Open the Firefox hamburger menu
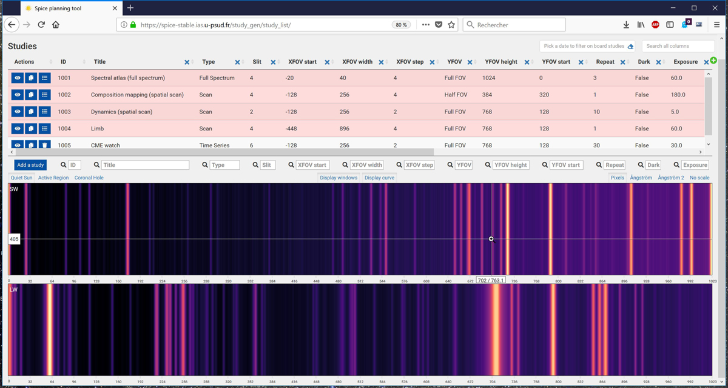 pyautogui.click(x=716, y=25)
